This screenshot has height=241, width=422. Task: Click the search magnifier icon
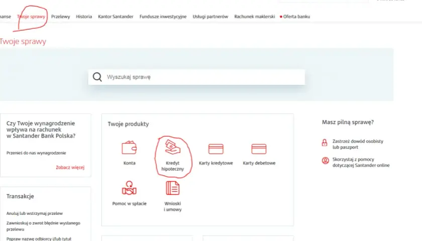coord(97,77)
